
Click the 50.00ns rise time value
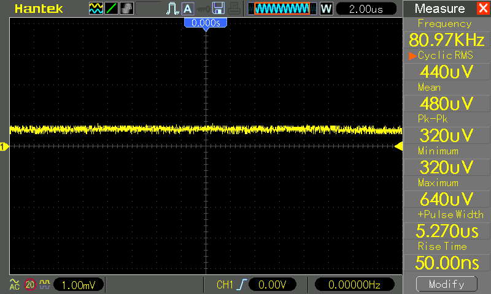447,263
